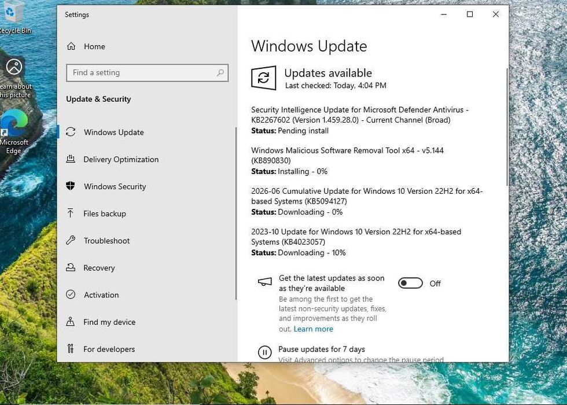Click the Recovery icon in the sidebar
567x405 pixels.
tap(71, 267)
